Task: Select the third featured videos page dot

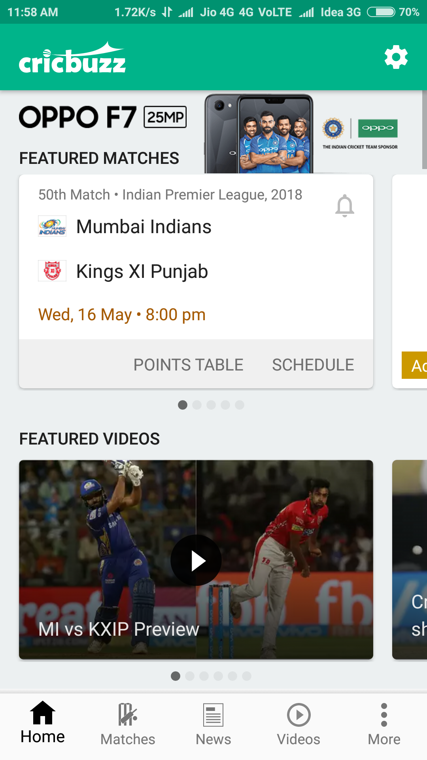Action: click(x=204, y=676)
